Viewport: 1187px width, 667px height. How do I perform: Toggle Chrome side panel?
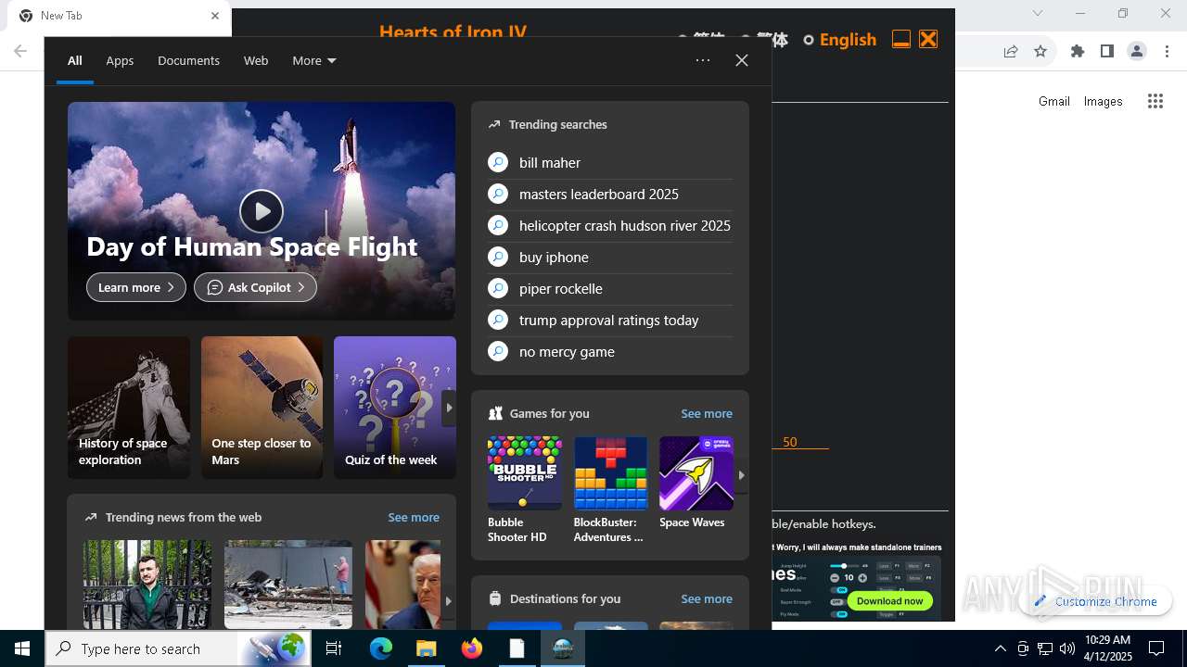(1107, 52)
